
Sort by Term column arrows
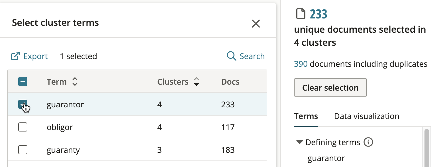pos(75,82)
